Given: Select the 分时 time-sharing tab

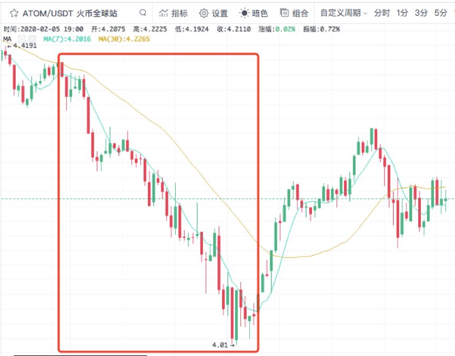Looking at the screenshot, I should 381,13.
